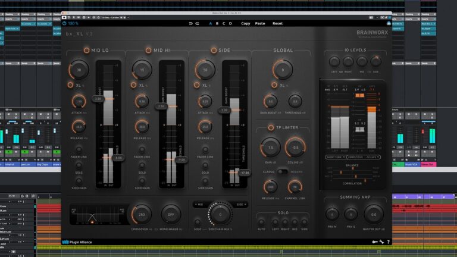Open the sidechain MID source selector

point(199,205)
